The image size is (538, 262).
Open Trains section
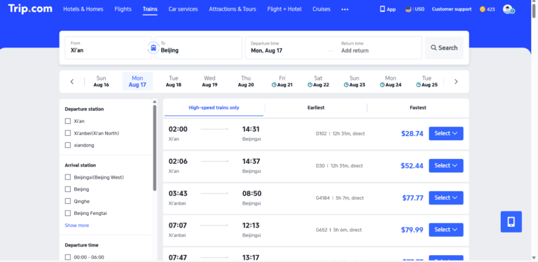pyautogui.click(x=150, y=9)
